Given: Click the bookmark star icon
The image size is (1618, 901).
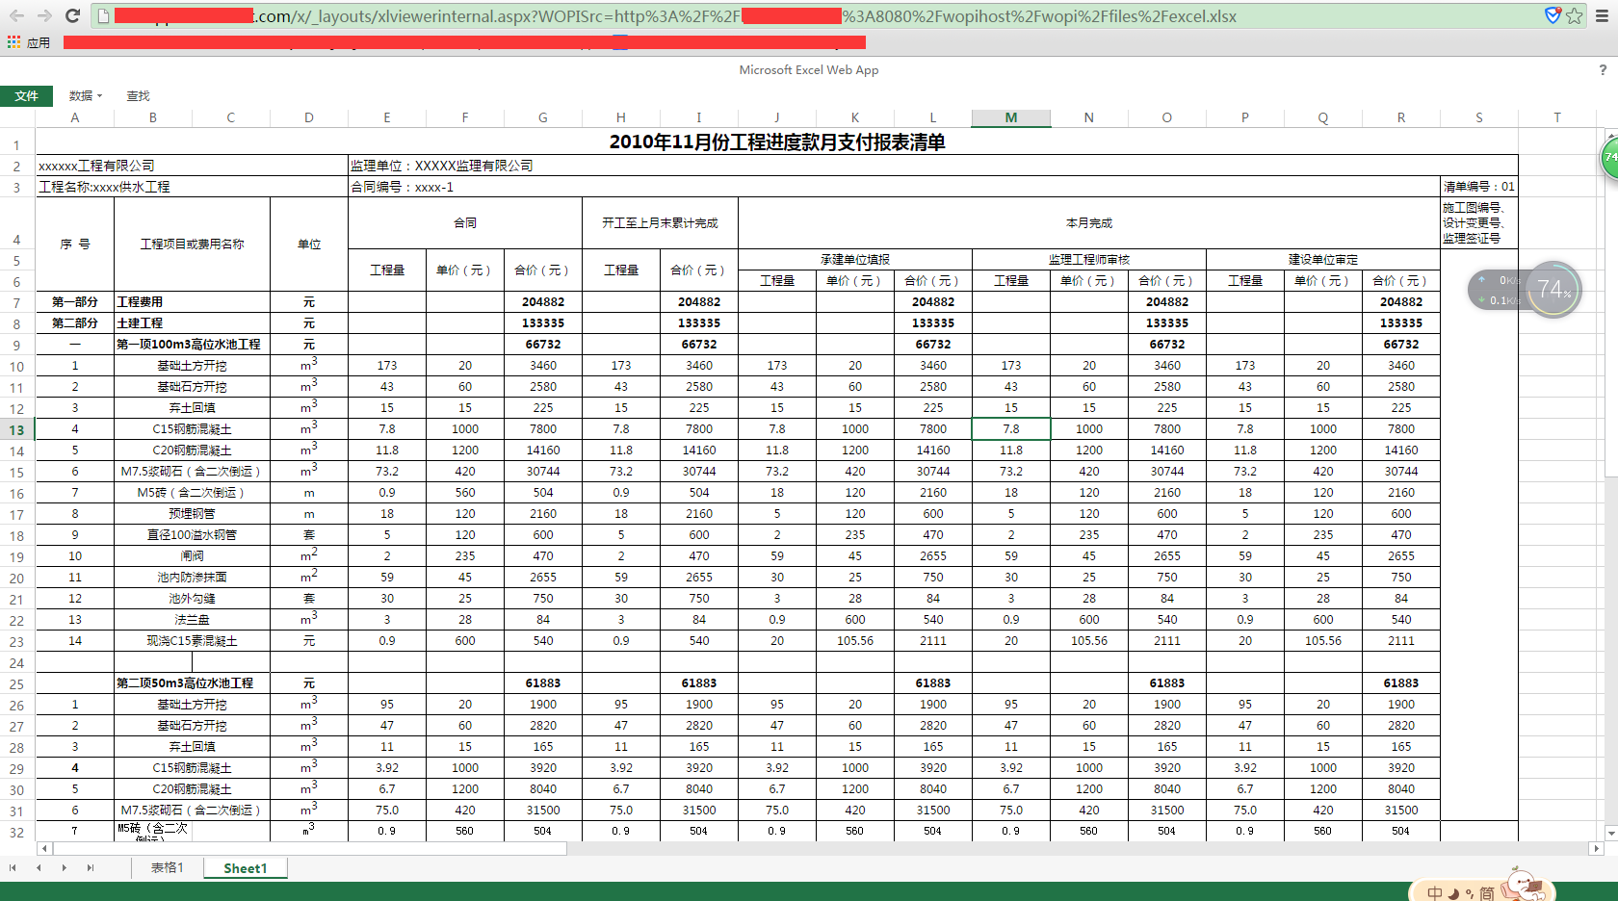Looking at the screenshot, I should pyautogui.click(x=1575, y=15).
